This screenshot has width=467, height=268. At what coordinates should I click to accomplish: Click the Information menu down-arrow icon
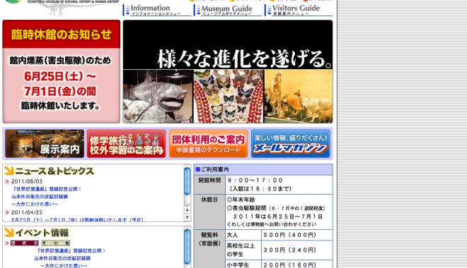click(127, 11)
